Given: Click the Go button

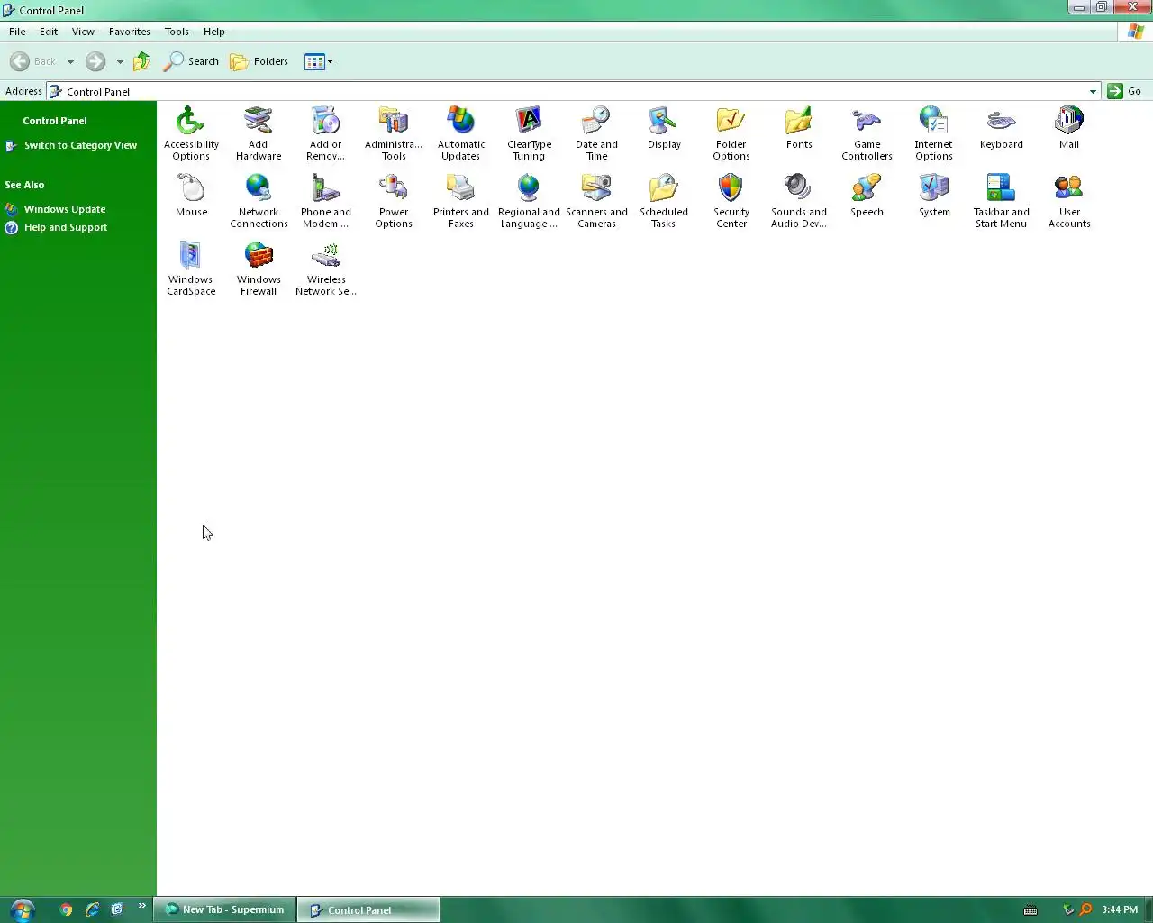Looking at the screenshot, I should (x=1124, y=91).
